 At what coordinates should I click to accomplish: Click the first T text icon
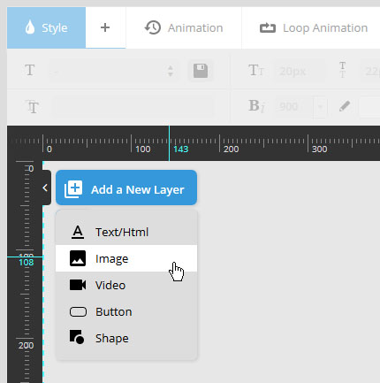[30, 70]
